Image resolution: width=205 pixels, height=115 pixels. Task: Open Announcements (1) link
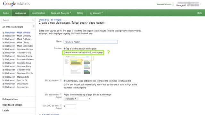pyautogui.click(x=166, y=4)
